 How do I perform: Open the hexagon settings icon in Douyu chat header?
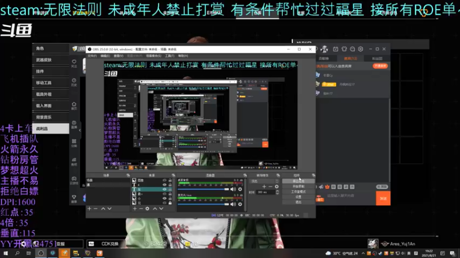coord(361,49)
